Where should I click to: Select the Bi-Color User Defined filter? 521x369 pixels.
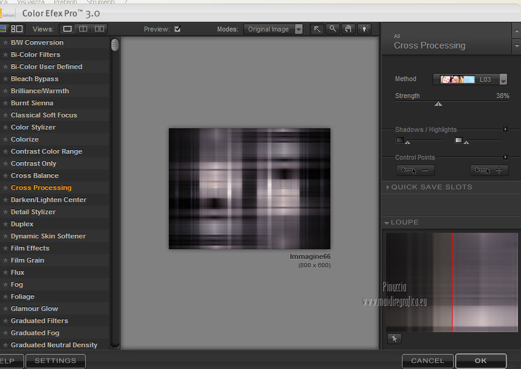[x=47, y=67]
